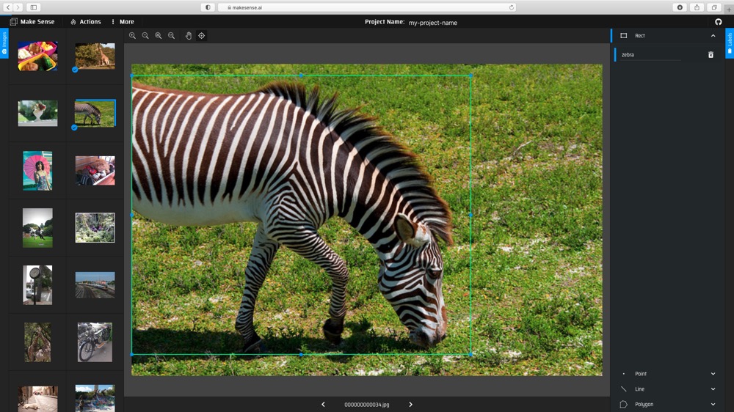Select the giraffe image thumbnail

[95, 56]
